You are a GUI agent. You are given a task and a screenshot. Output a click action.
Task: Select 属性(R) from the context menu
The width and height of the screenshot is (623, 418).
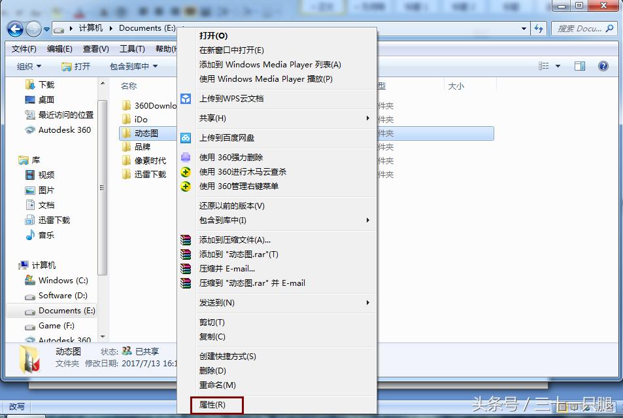(216, 405)
